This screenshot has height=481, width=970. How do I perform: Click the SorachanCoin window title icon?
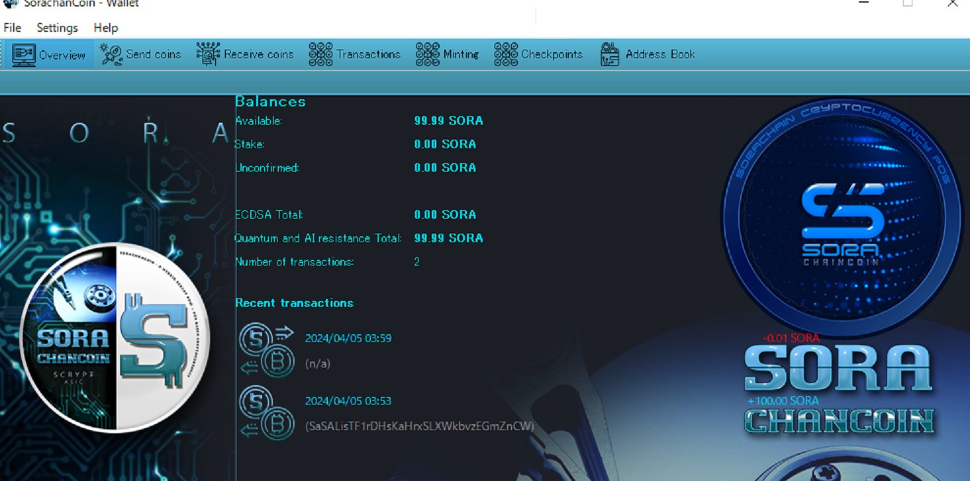[x=10, y=3]
